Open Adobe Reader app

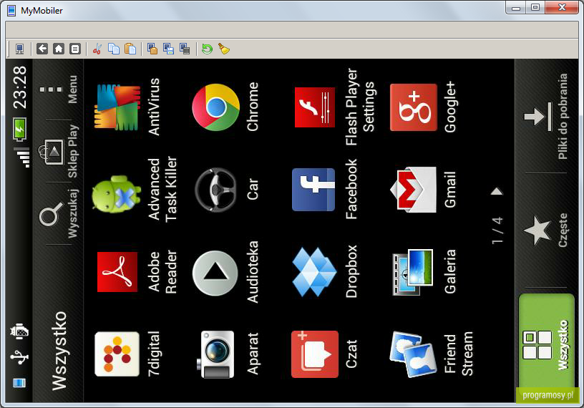pos(117,272)
